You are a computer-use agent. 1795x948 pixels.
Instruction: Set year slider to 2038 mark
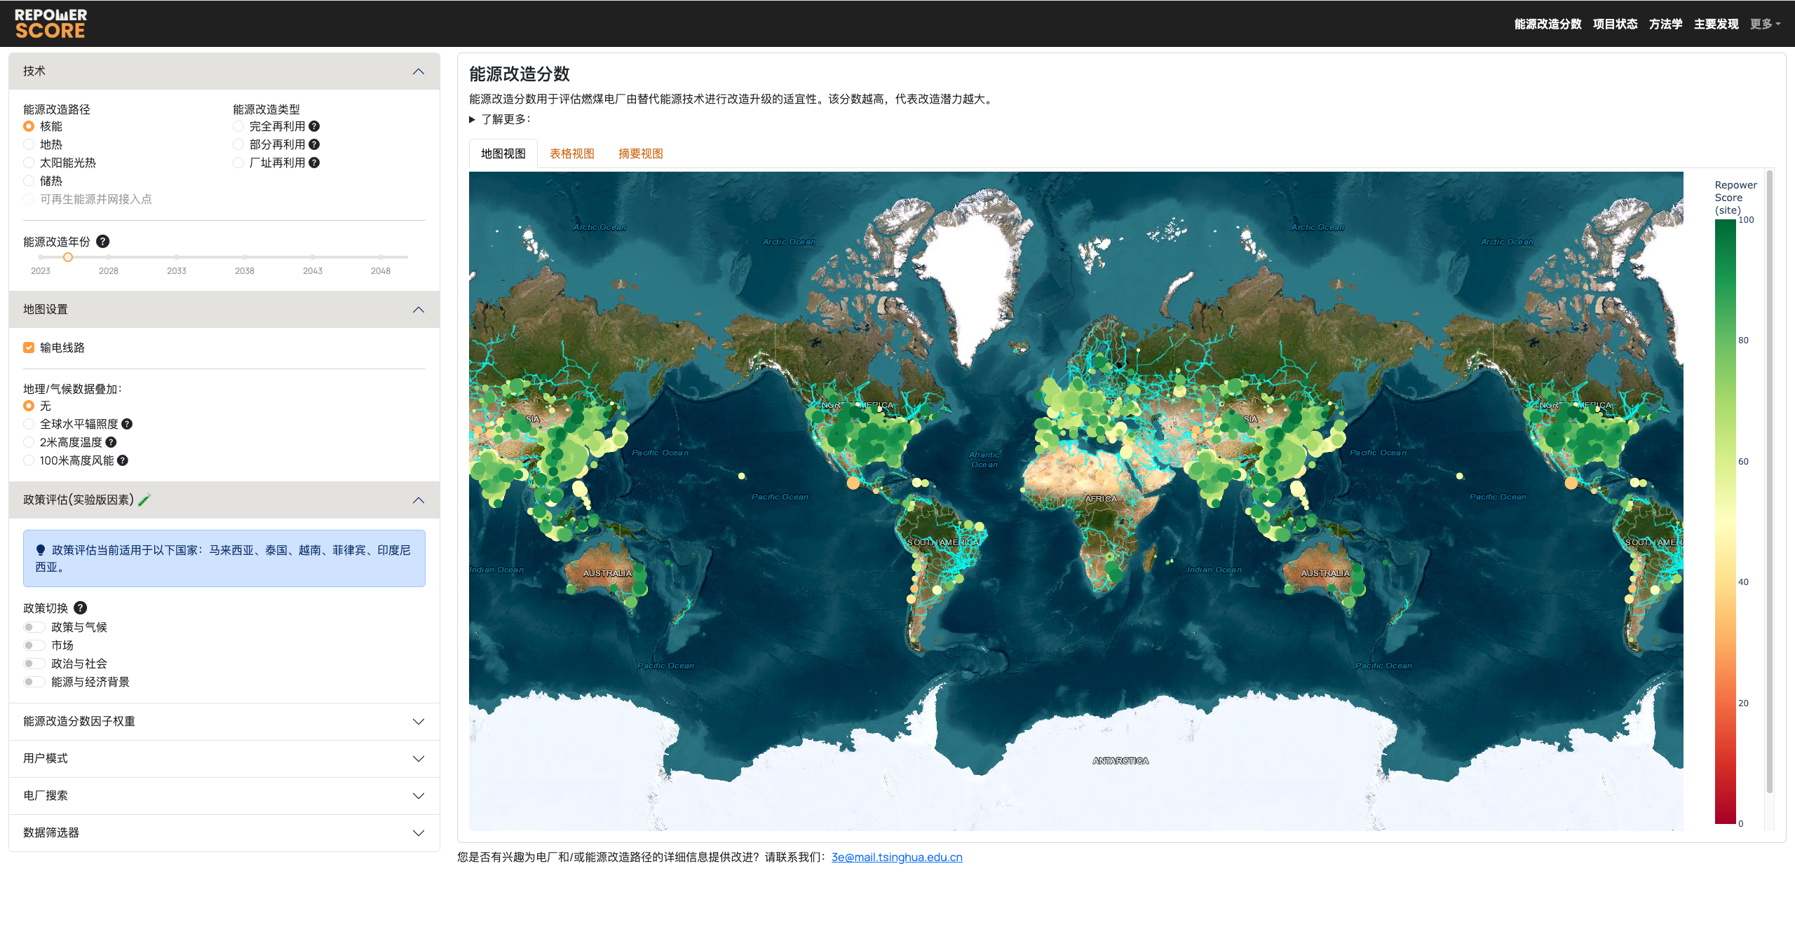245,257
